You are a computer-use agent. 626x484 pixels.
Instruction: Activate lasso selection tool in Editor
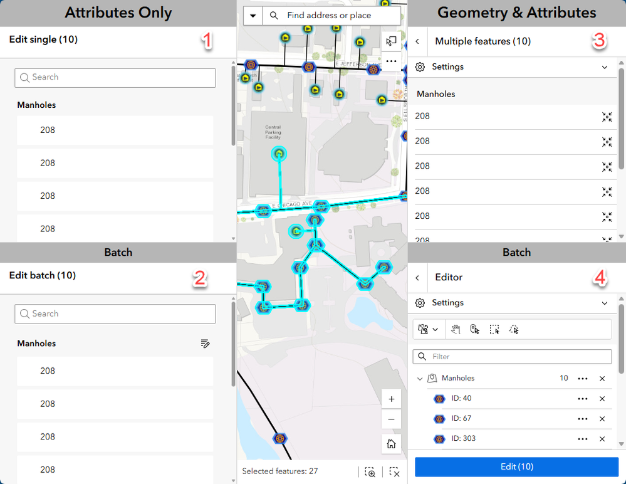514,329
